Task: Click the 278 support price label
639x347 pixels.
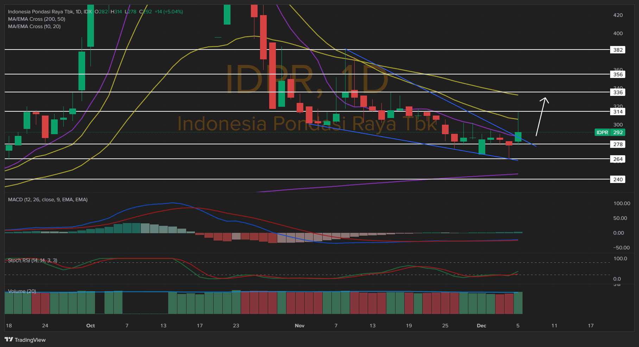Action: (x=618, y=144)
